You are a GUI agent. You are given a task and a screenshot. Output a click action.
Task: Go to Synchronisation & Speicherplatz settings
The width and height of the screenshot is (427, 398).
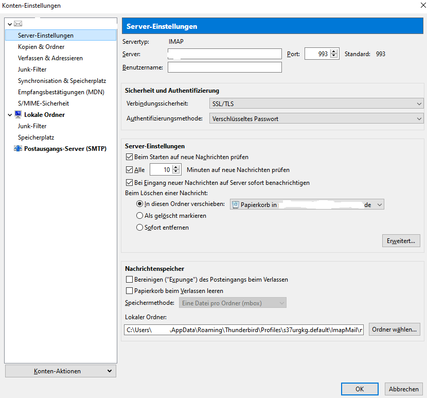(62, 81)
